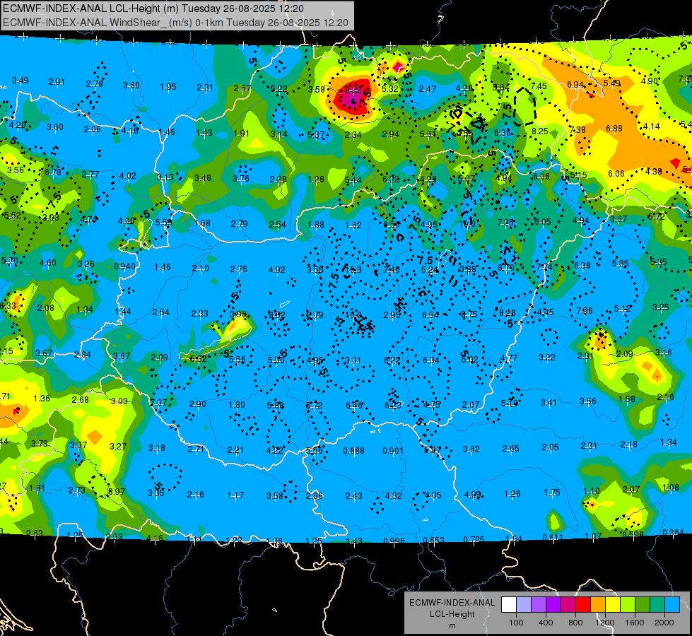
Task: Click the wind shear value 4.02
Action: point(128,176)
